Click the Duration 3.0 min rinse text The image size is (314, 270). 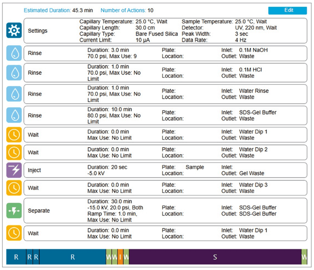(108, 50)
